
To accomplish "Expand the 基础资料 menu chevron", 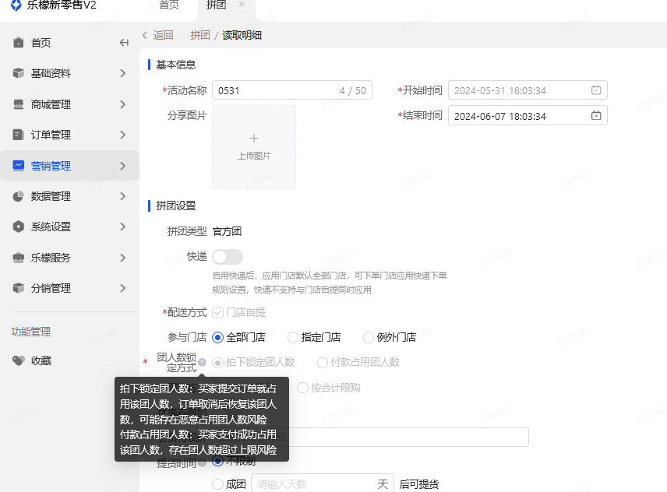I will point(122,73).
